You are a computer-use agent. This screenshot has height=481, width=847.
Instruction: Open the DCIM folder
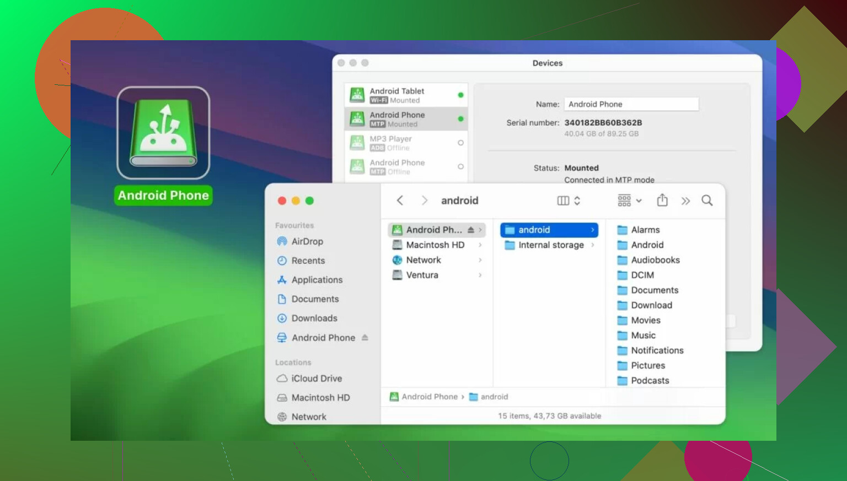click(636, 275)
